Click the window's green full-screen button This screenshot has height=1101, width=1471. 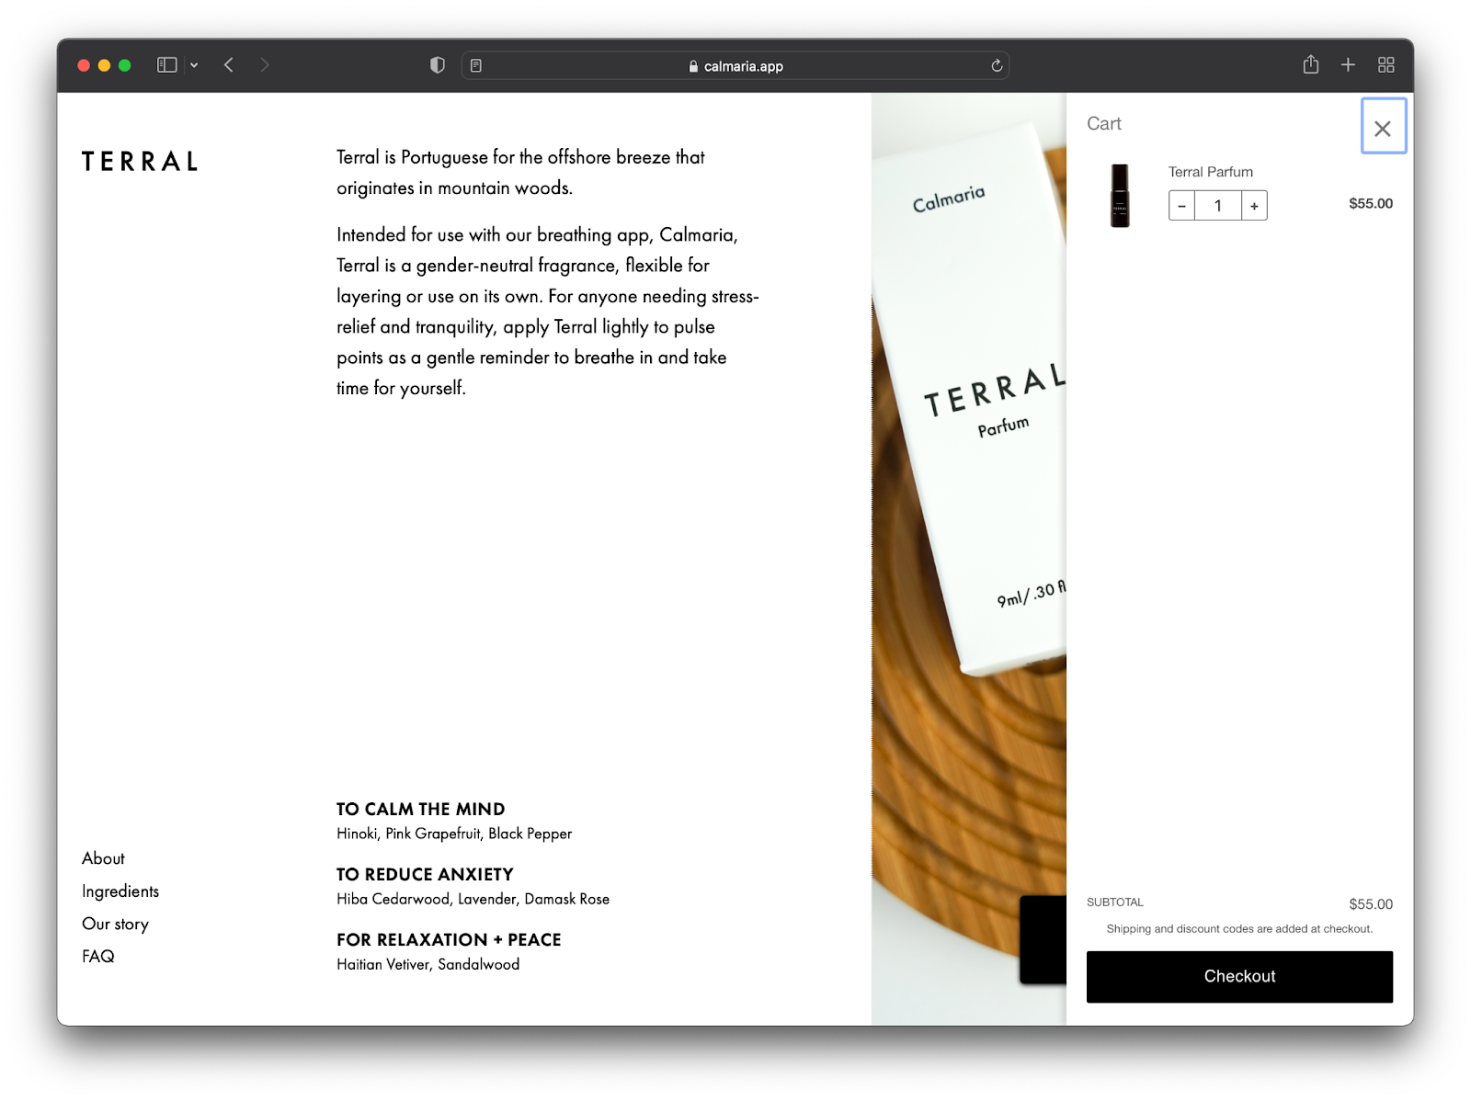(x=125, y=65)
